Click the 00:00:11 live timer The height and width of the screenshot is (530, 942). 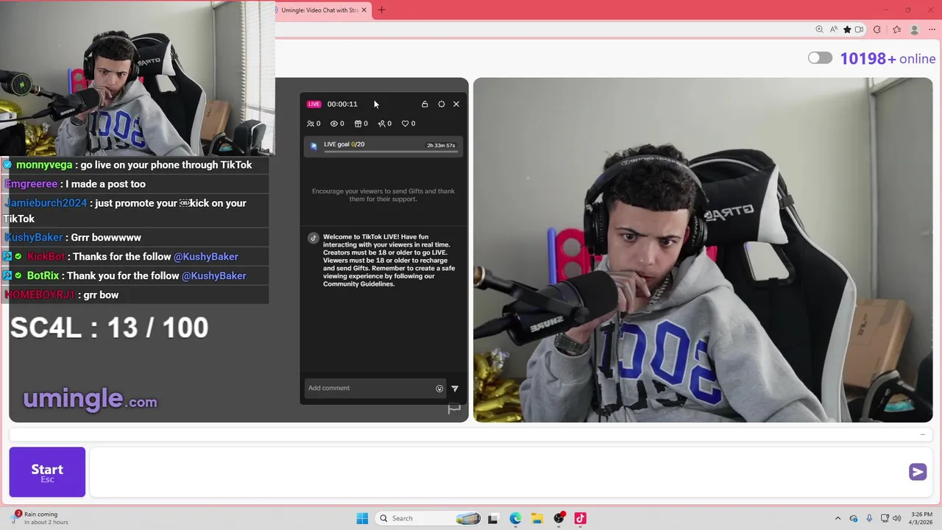(342, 104)
